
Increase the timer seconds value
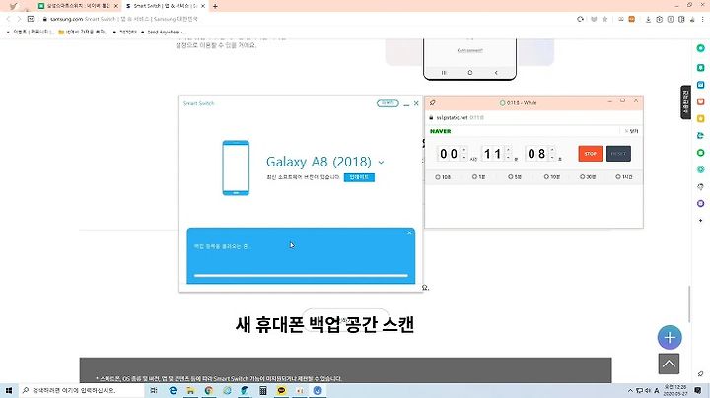point(552,150)
